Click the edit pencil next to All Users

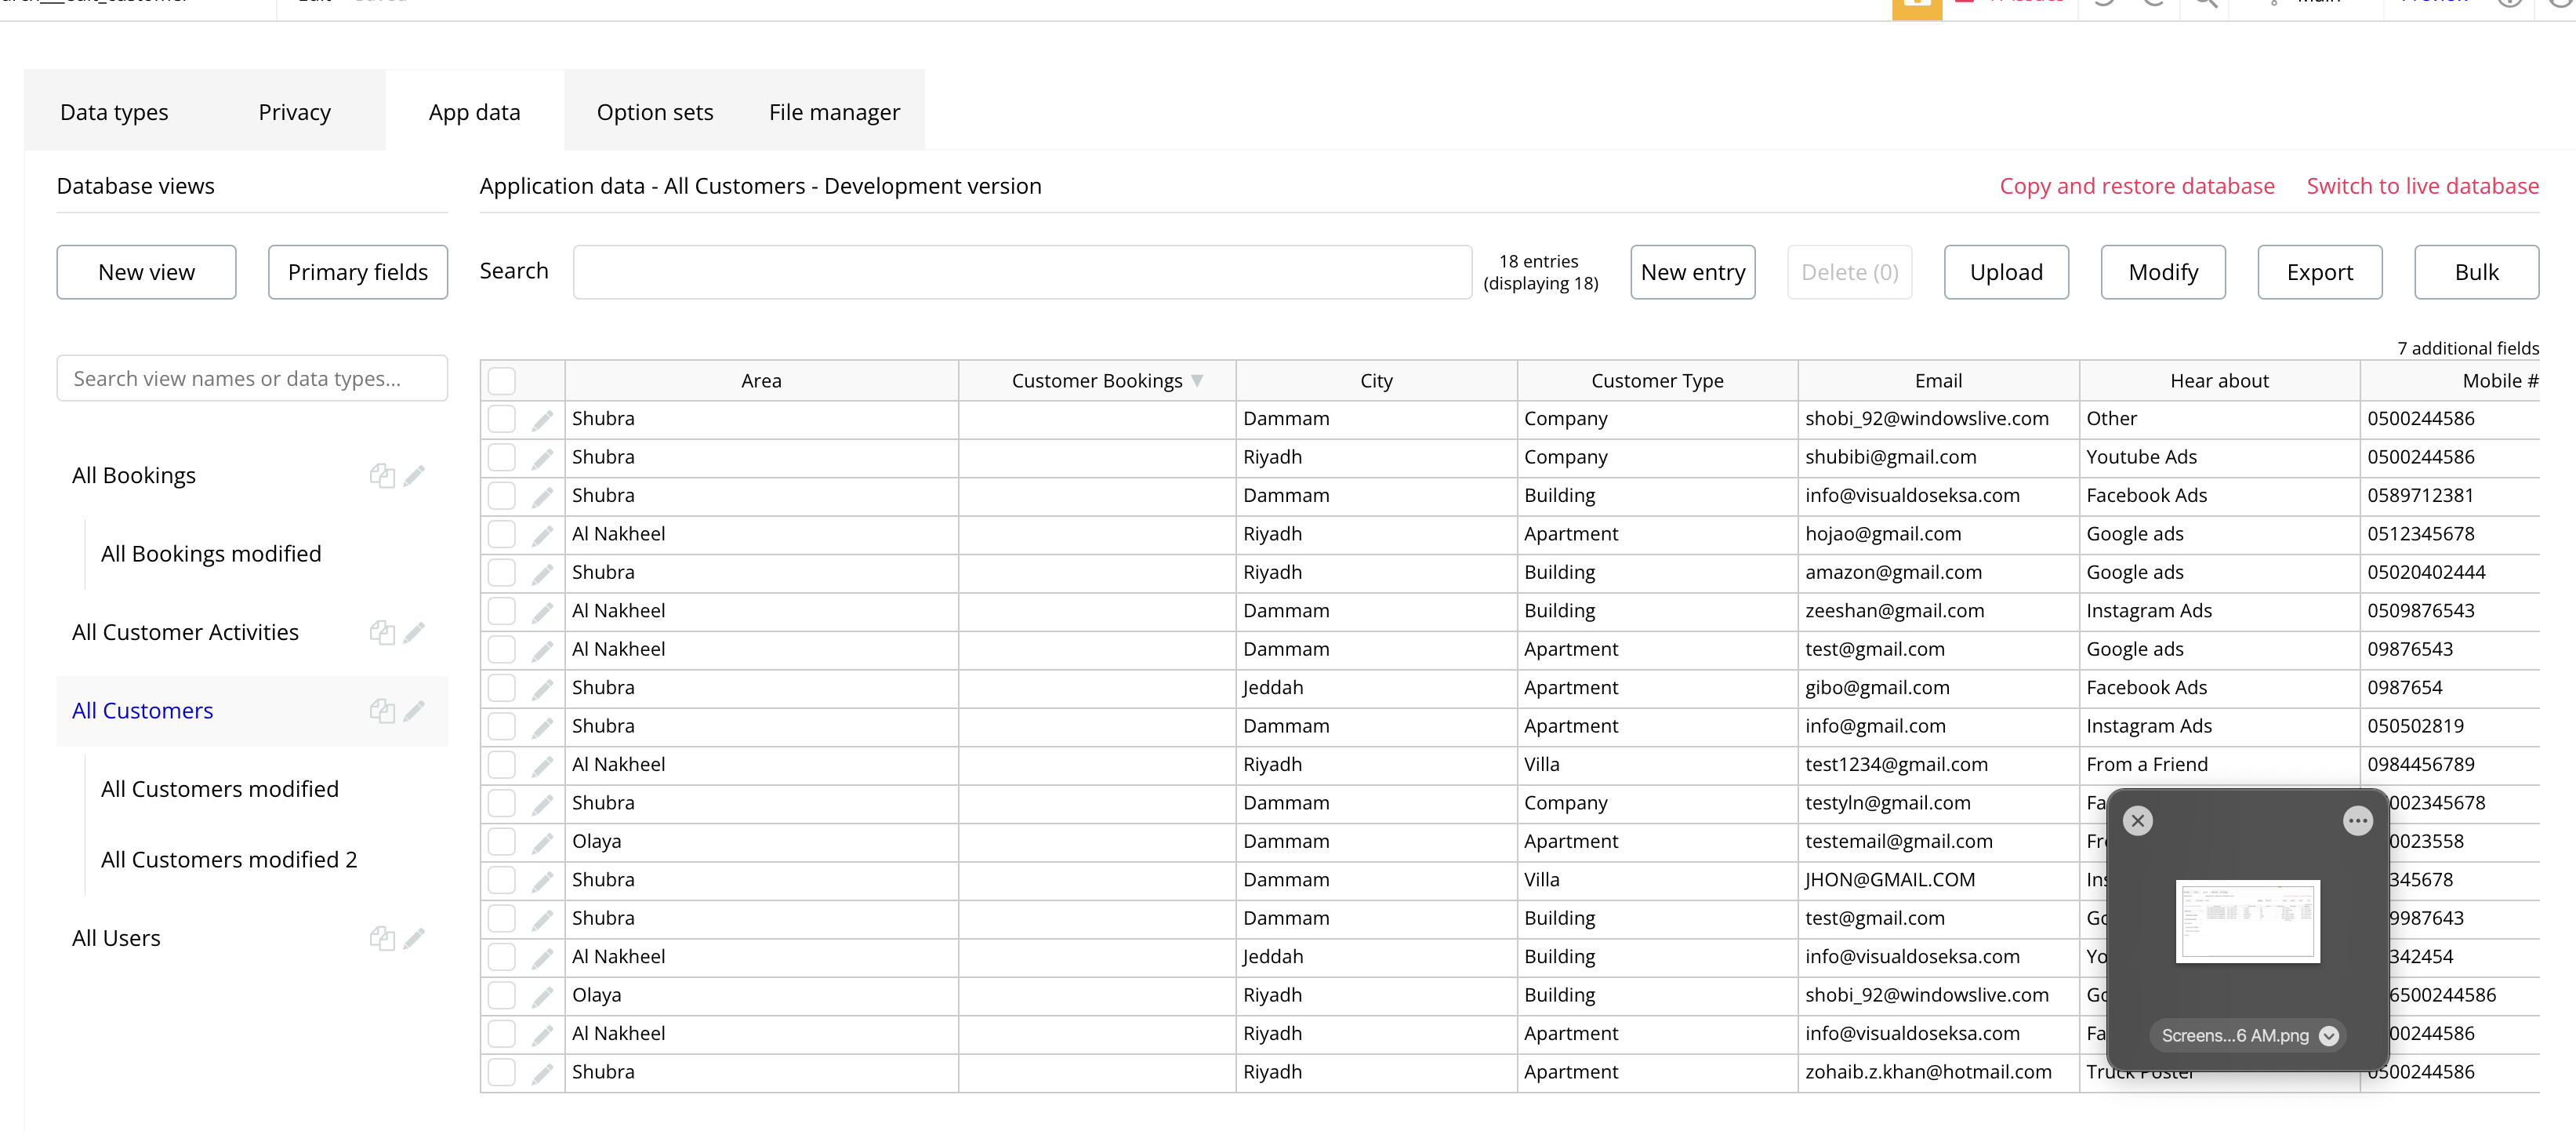[x=415, y=938]
